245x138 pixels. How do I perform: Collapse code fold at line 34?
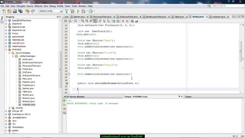pyautogui.click(x=69, y=74)
